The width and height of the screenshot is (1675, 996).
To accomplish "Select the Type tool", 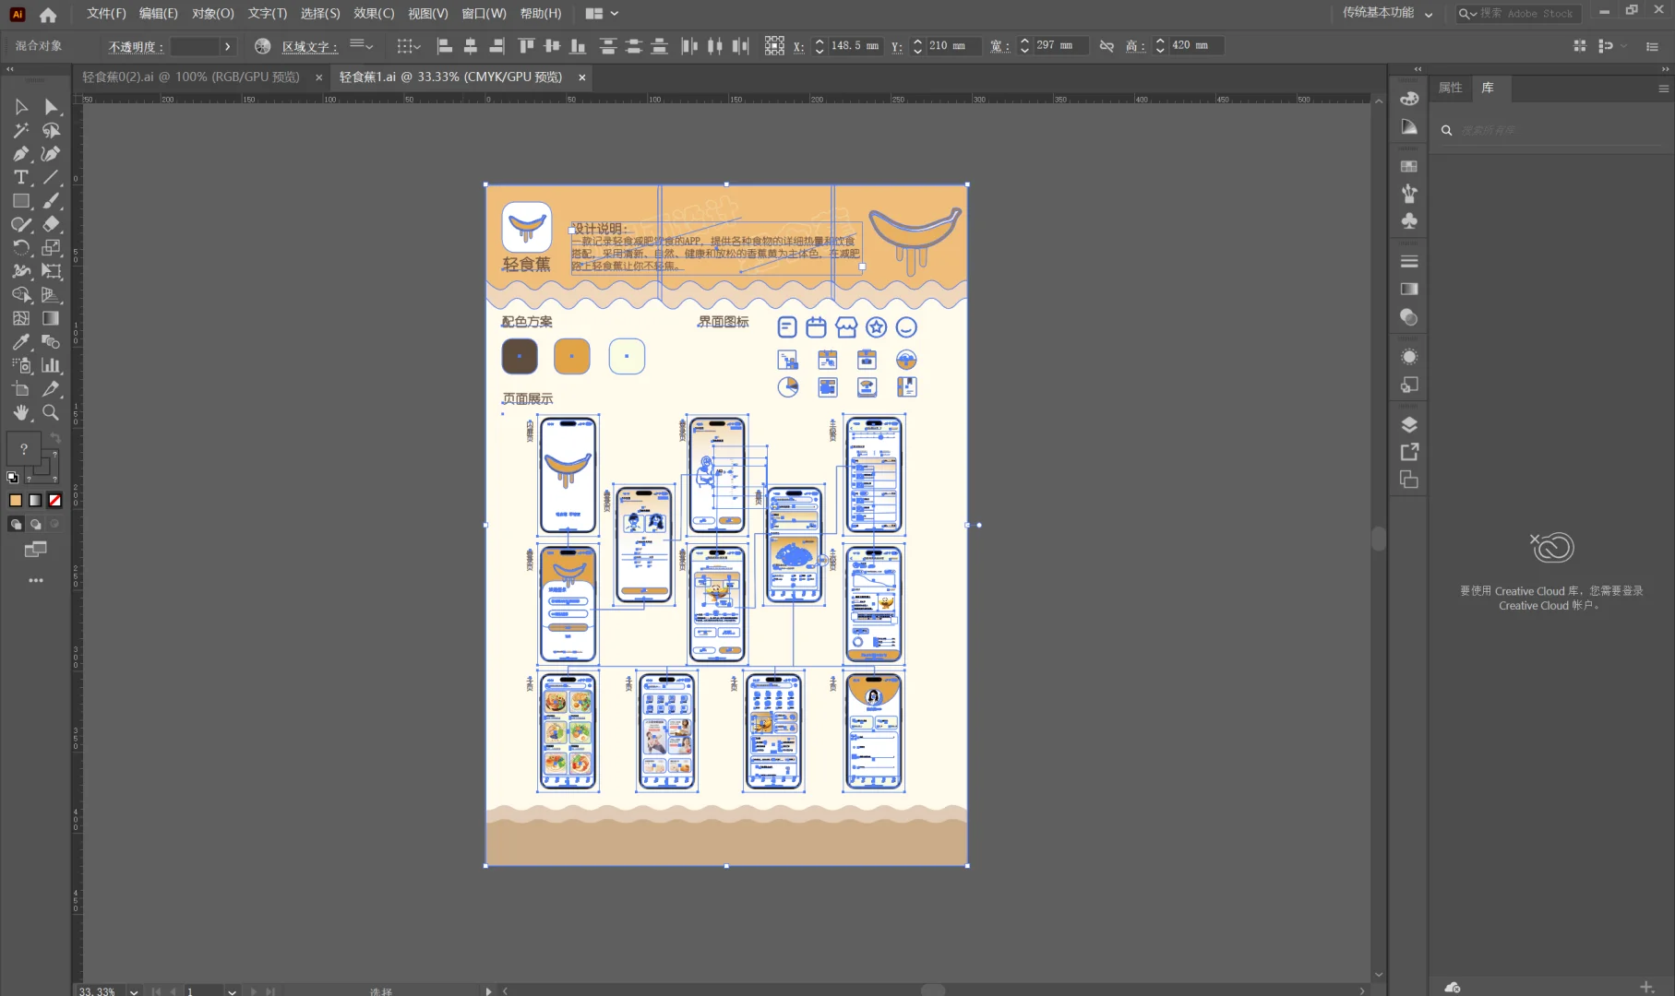I will [x=21, y=177].
